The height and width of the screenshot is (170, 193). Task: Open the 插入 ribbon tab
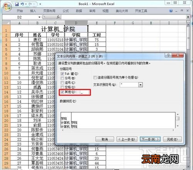coord(33,11)
